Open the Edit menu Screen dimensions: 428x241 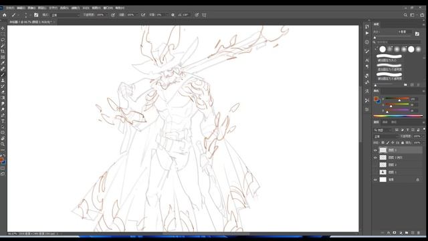pos(21,8)
